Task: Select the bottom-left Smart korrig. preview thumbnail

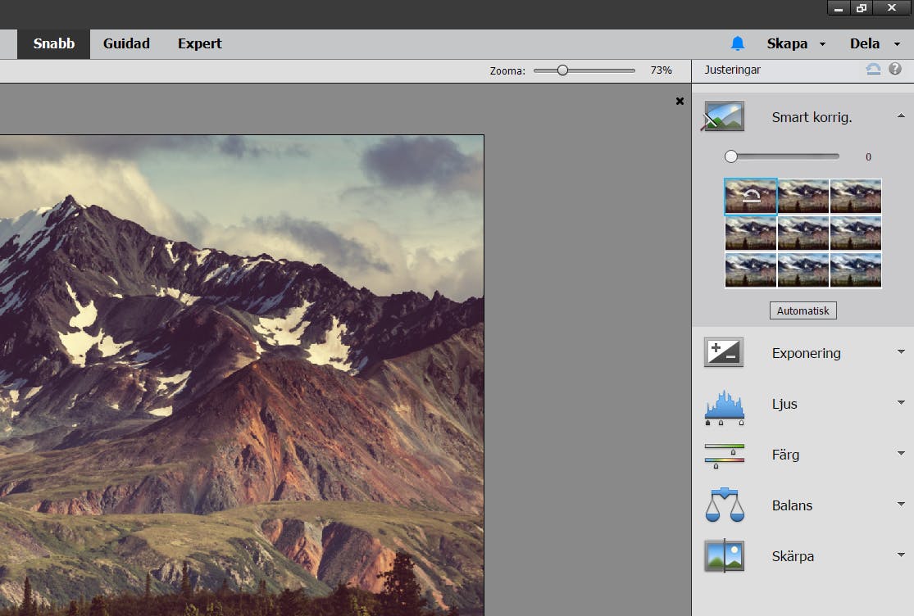Action: coord(751,270)
